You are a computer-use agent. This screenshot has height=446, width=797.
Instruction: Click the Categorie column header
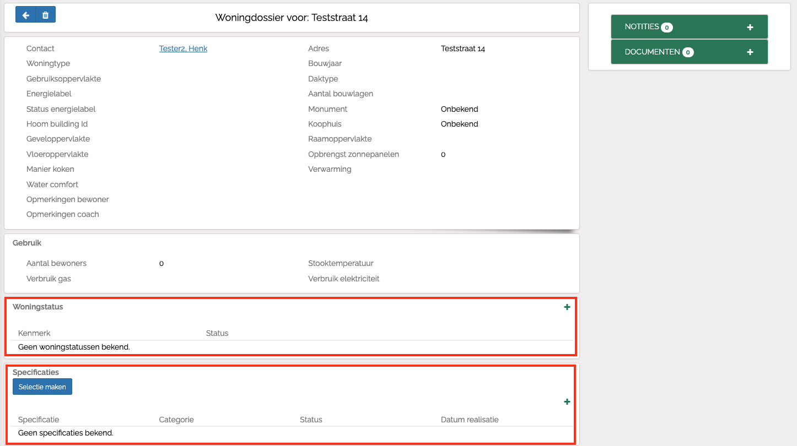(176, 420)
